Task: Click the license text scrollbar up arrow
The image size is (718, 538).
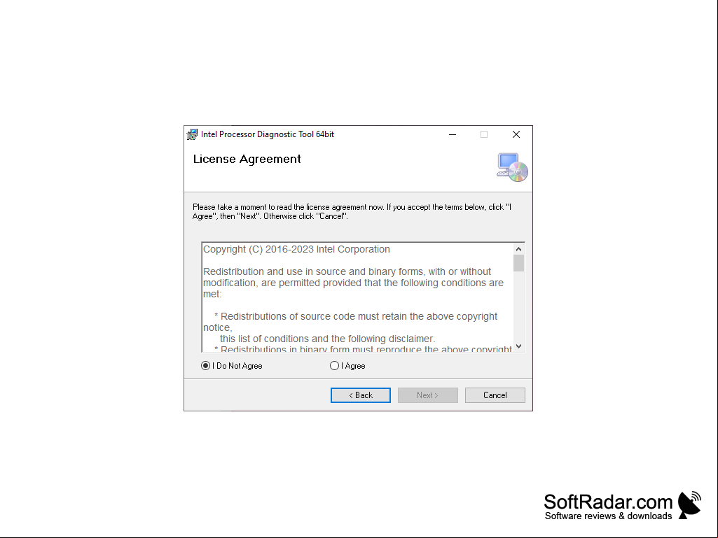Action: [x=519, y=249]
